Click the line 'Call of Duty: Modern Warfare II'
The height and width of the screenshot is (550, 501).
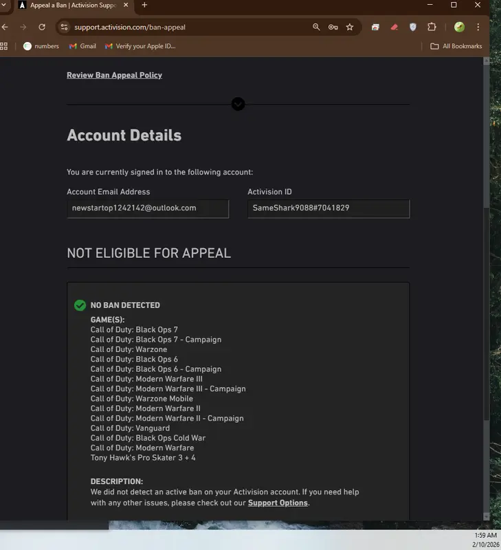click(146, 408)
